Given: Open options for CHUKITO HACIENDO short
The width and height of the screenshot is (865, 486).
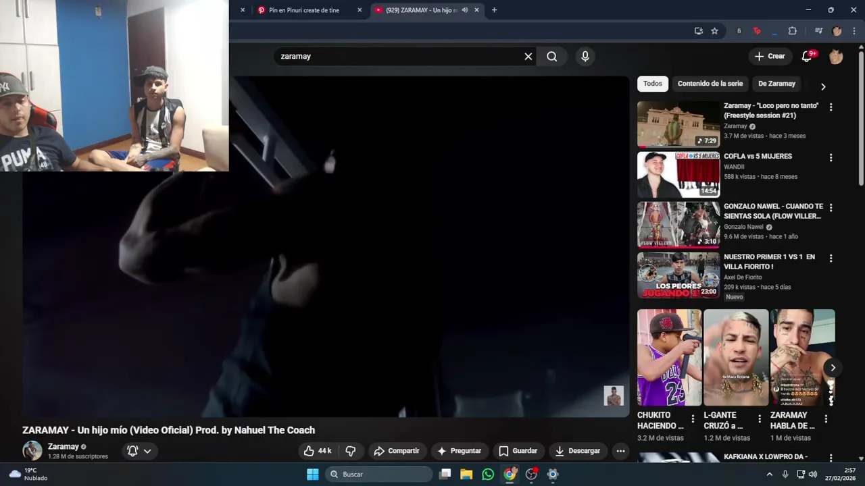Looking at the screenshot, I should coord(693,418).
